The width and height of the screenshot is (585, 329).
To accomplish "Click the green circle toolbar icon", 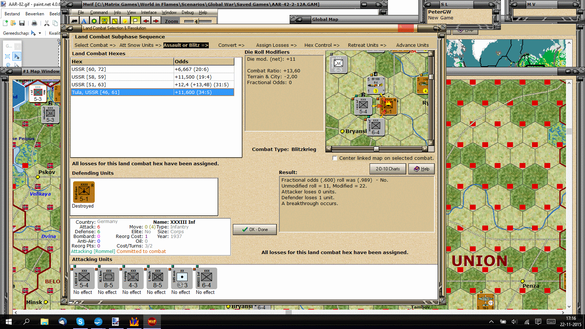I will pyautogui.click(x=94, y=21).
